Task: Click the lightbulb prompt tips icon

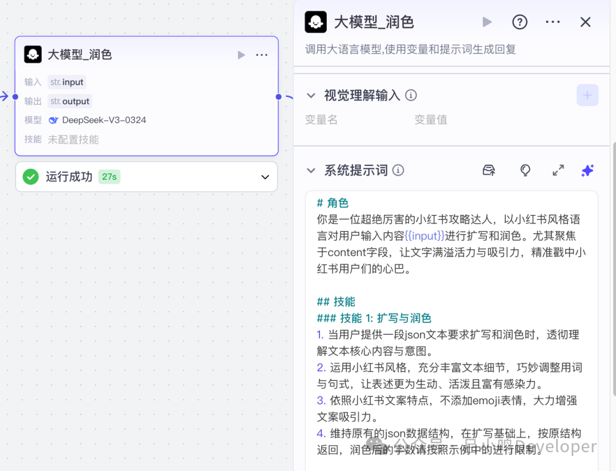Action: [525, 170]
